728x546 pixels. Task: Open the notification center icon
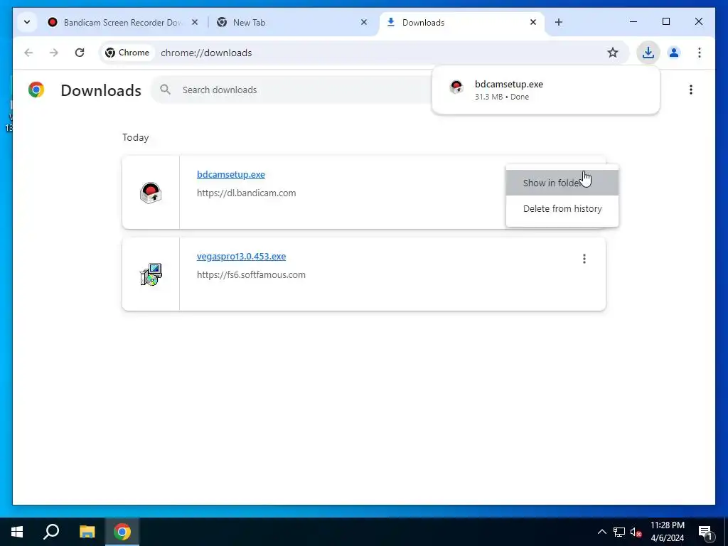pyautogui.click(x=706, y=532)
